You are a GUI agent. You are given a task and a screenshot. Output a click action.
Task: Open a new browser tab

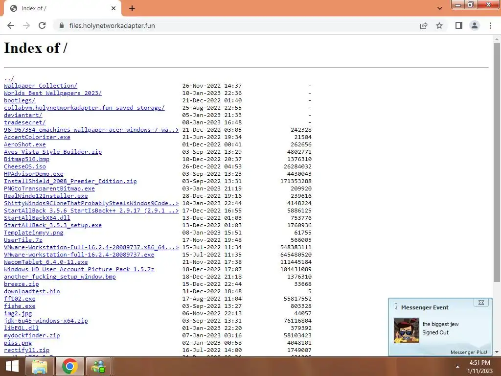132,8
